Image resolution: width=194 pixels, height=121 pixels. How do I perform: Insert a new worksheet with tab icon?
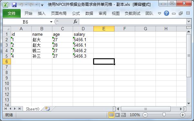pyautogui.click(x=48, y=109)
